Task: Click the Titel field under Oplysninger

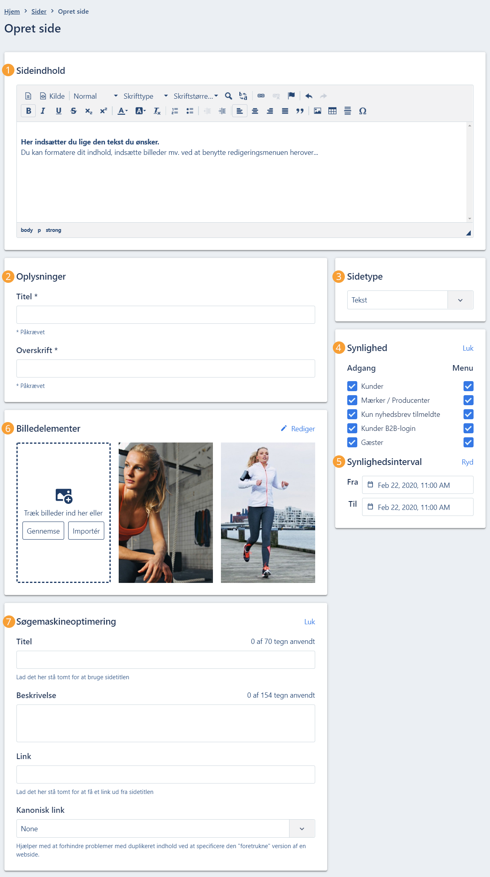Action: [x=166, y=315]
